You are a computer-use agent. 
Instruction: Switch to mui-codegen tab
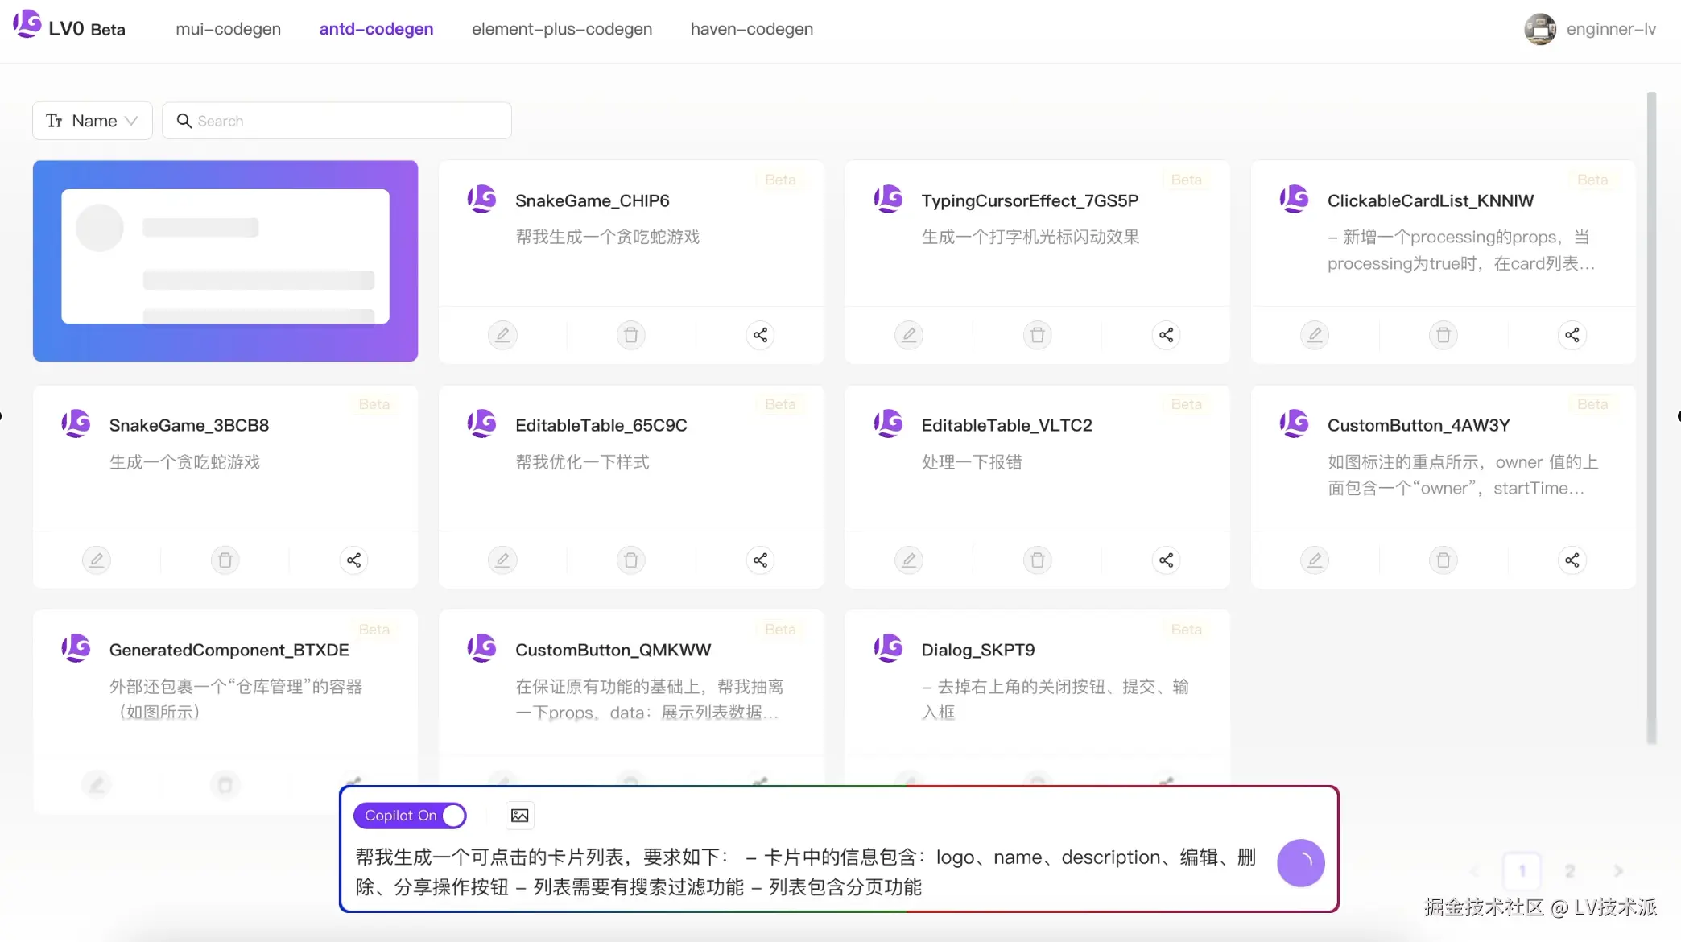click(228, 29)
